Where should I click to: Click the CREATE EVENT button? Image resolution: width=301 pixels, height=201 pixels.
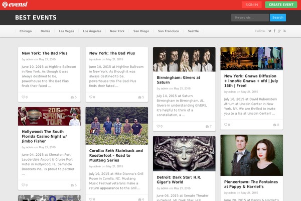(x=281, y=5)
